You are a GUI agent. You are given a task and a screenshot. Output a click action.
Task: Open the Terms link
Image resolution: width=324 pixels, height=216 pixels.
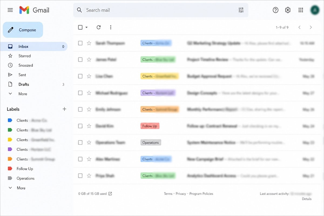pos(168,194)
